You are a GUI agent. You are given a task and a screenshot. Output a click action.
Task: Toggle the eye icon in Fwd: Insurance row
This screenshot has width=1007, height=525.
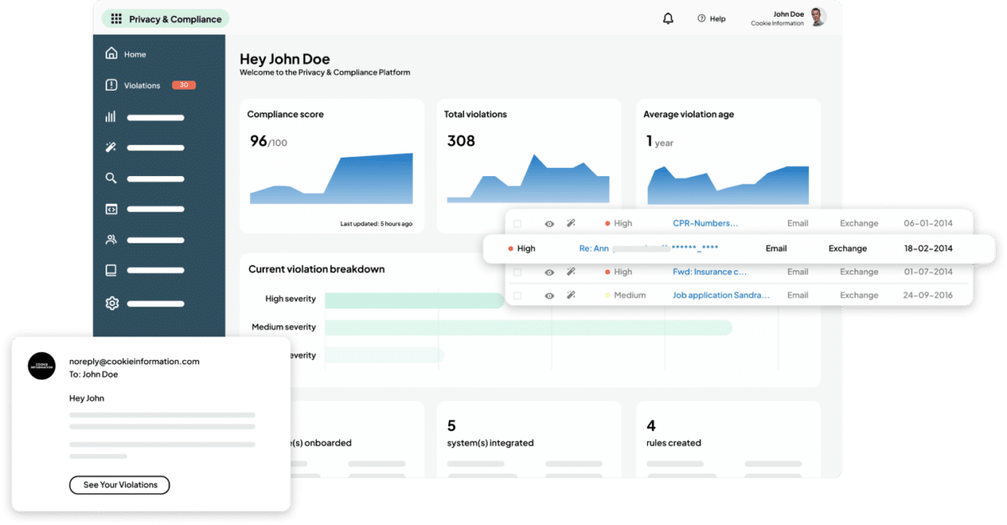pyautogui.click(x=550, y=272)
